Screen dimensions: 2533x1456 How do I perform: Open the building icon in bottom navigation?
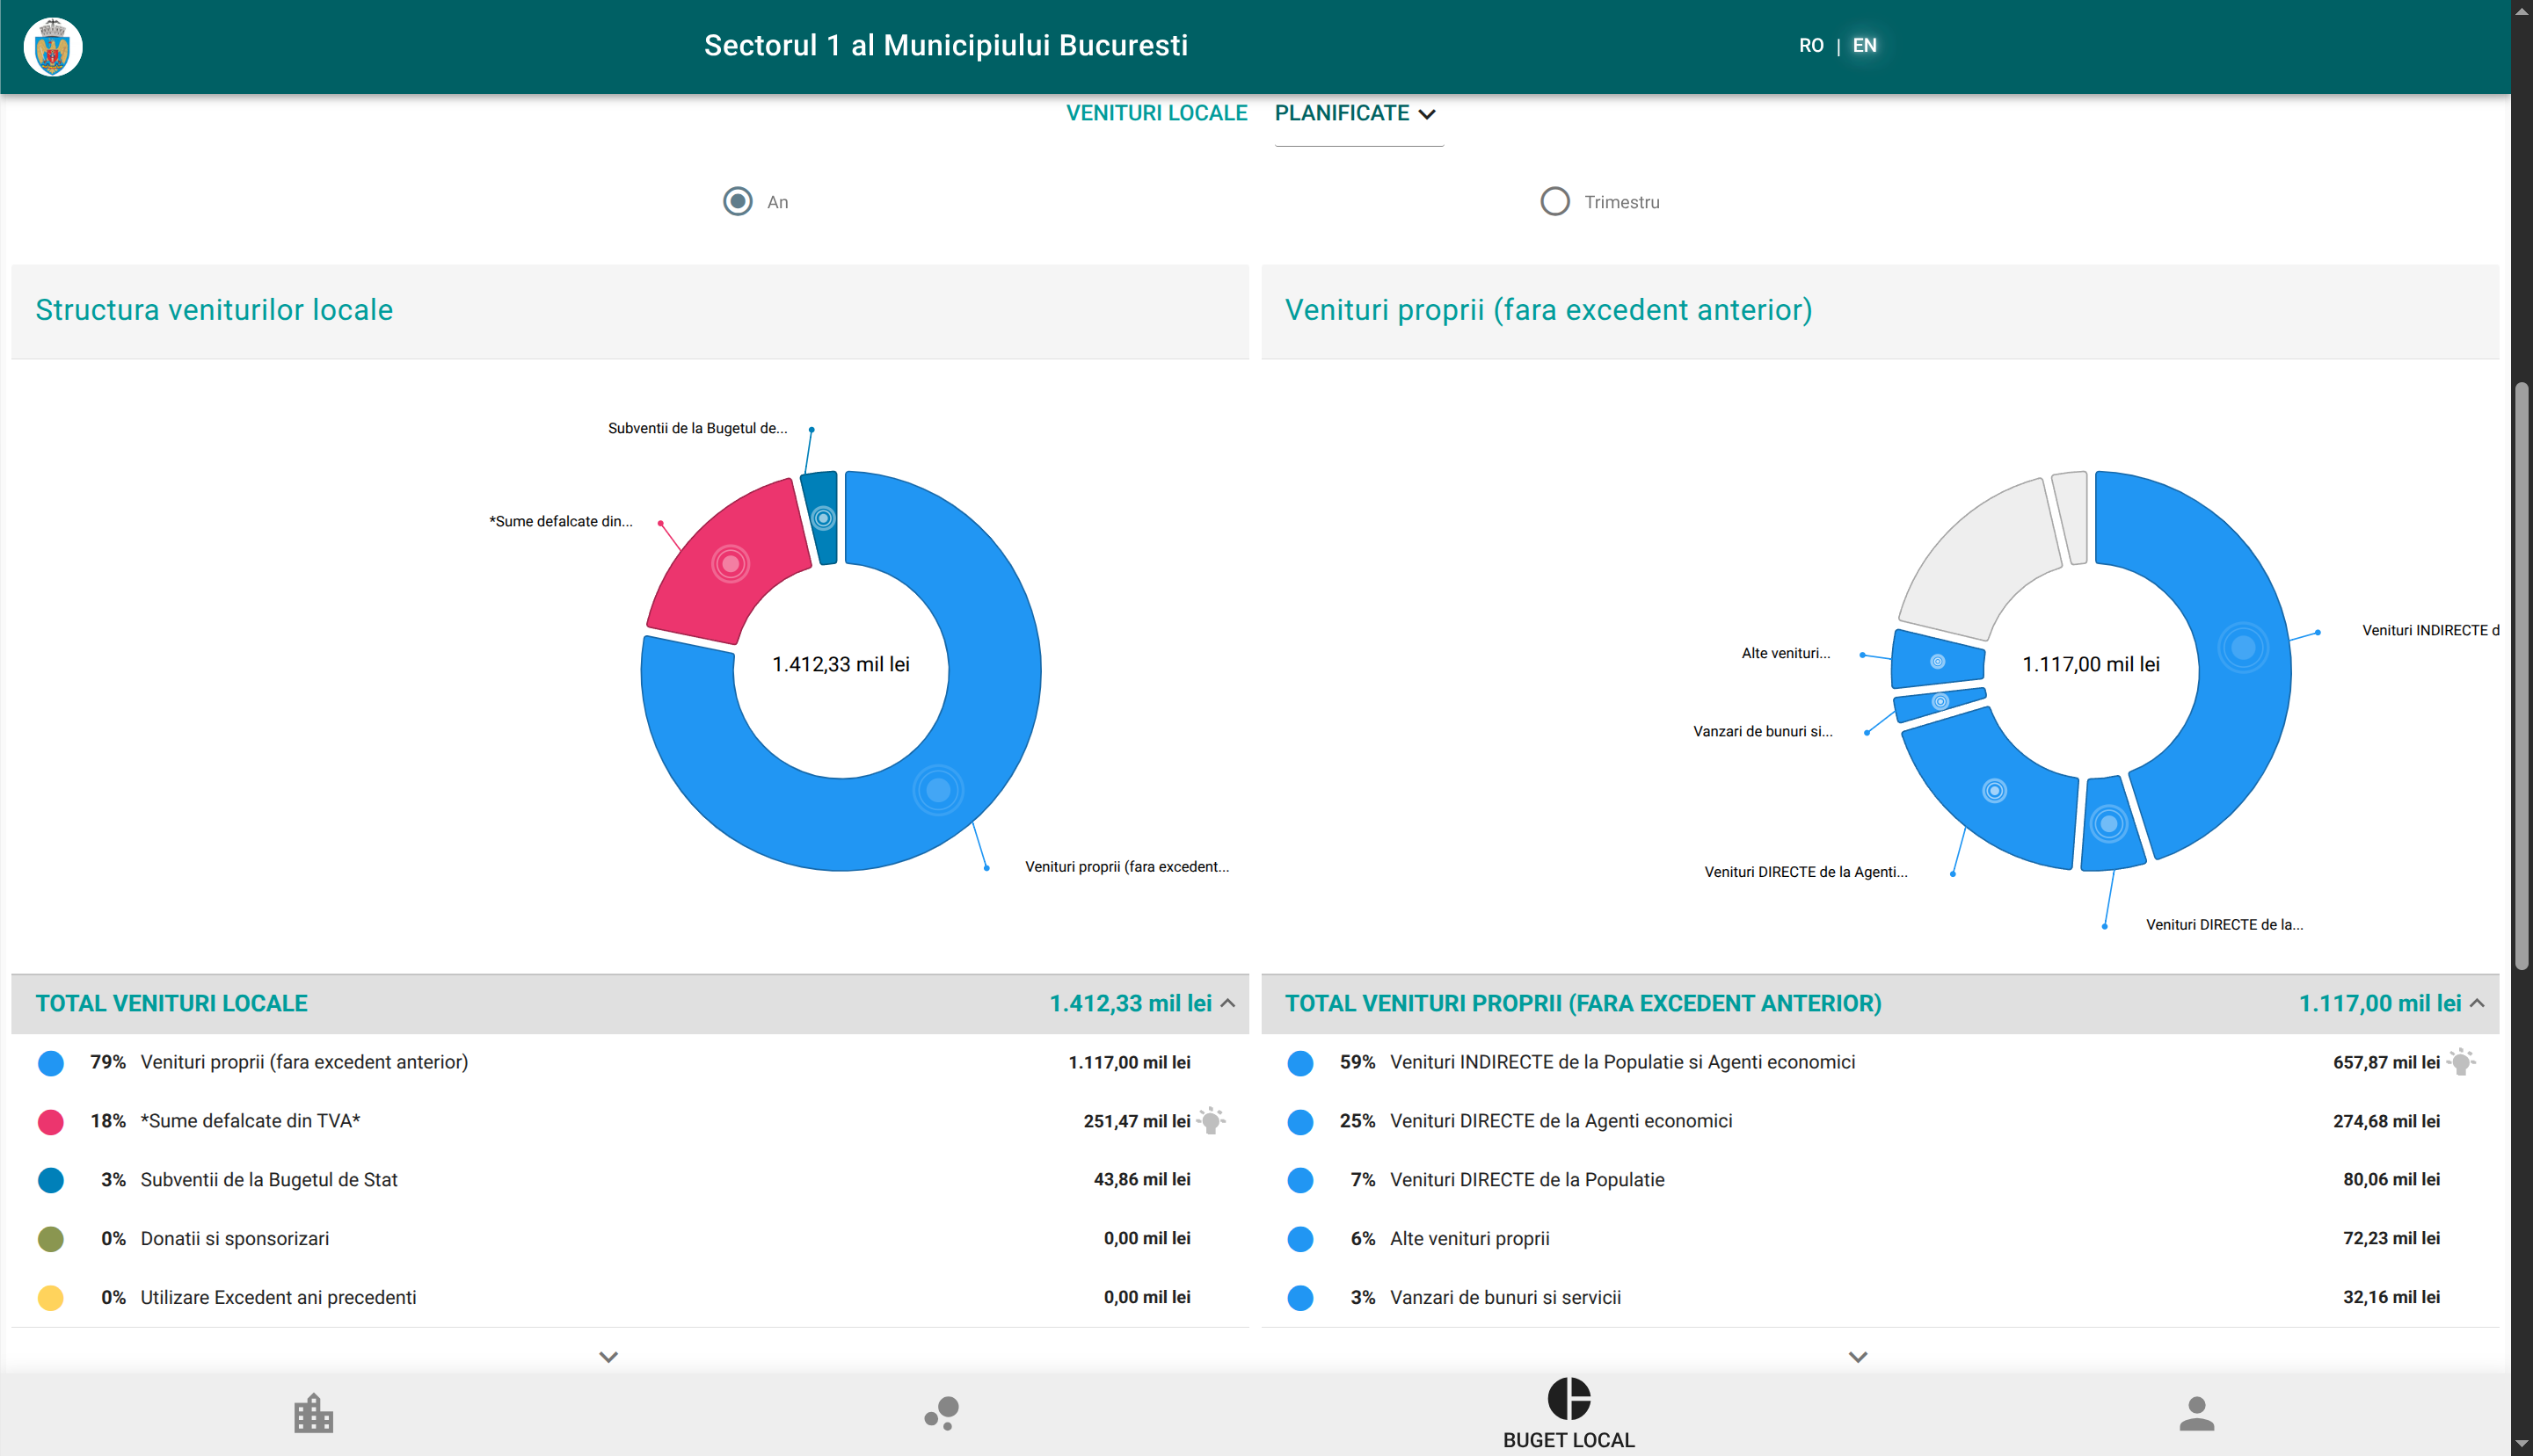point(313,1413)
